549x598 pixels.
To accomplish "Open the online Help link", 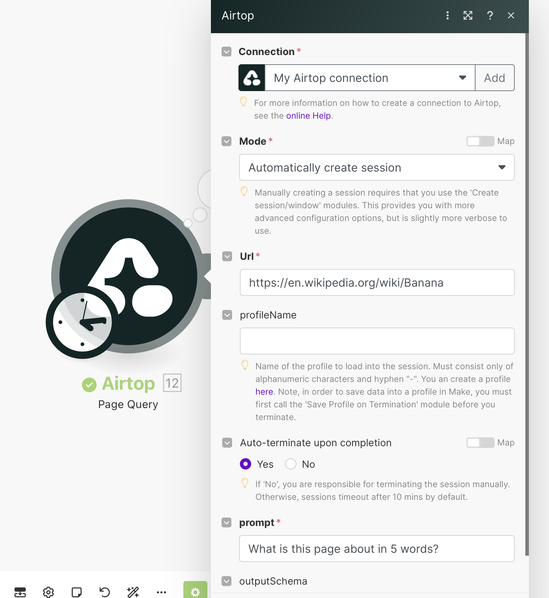I will (308, 116).
